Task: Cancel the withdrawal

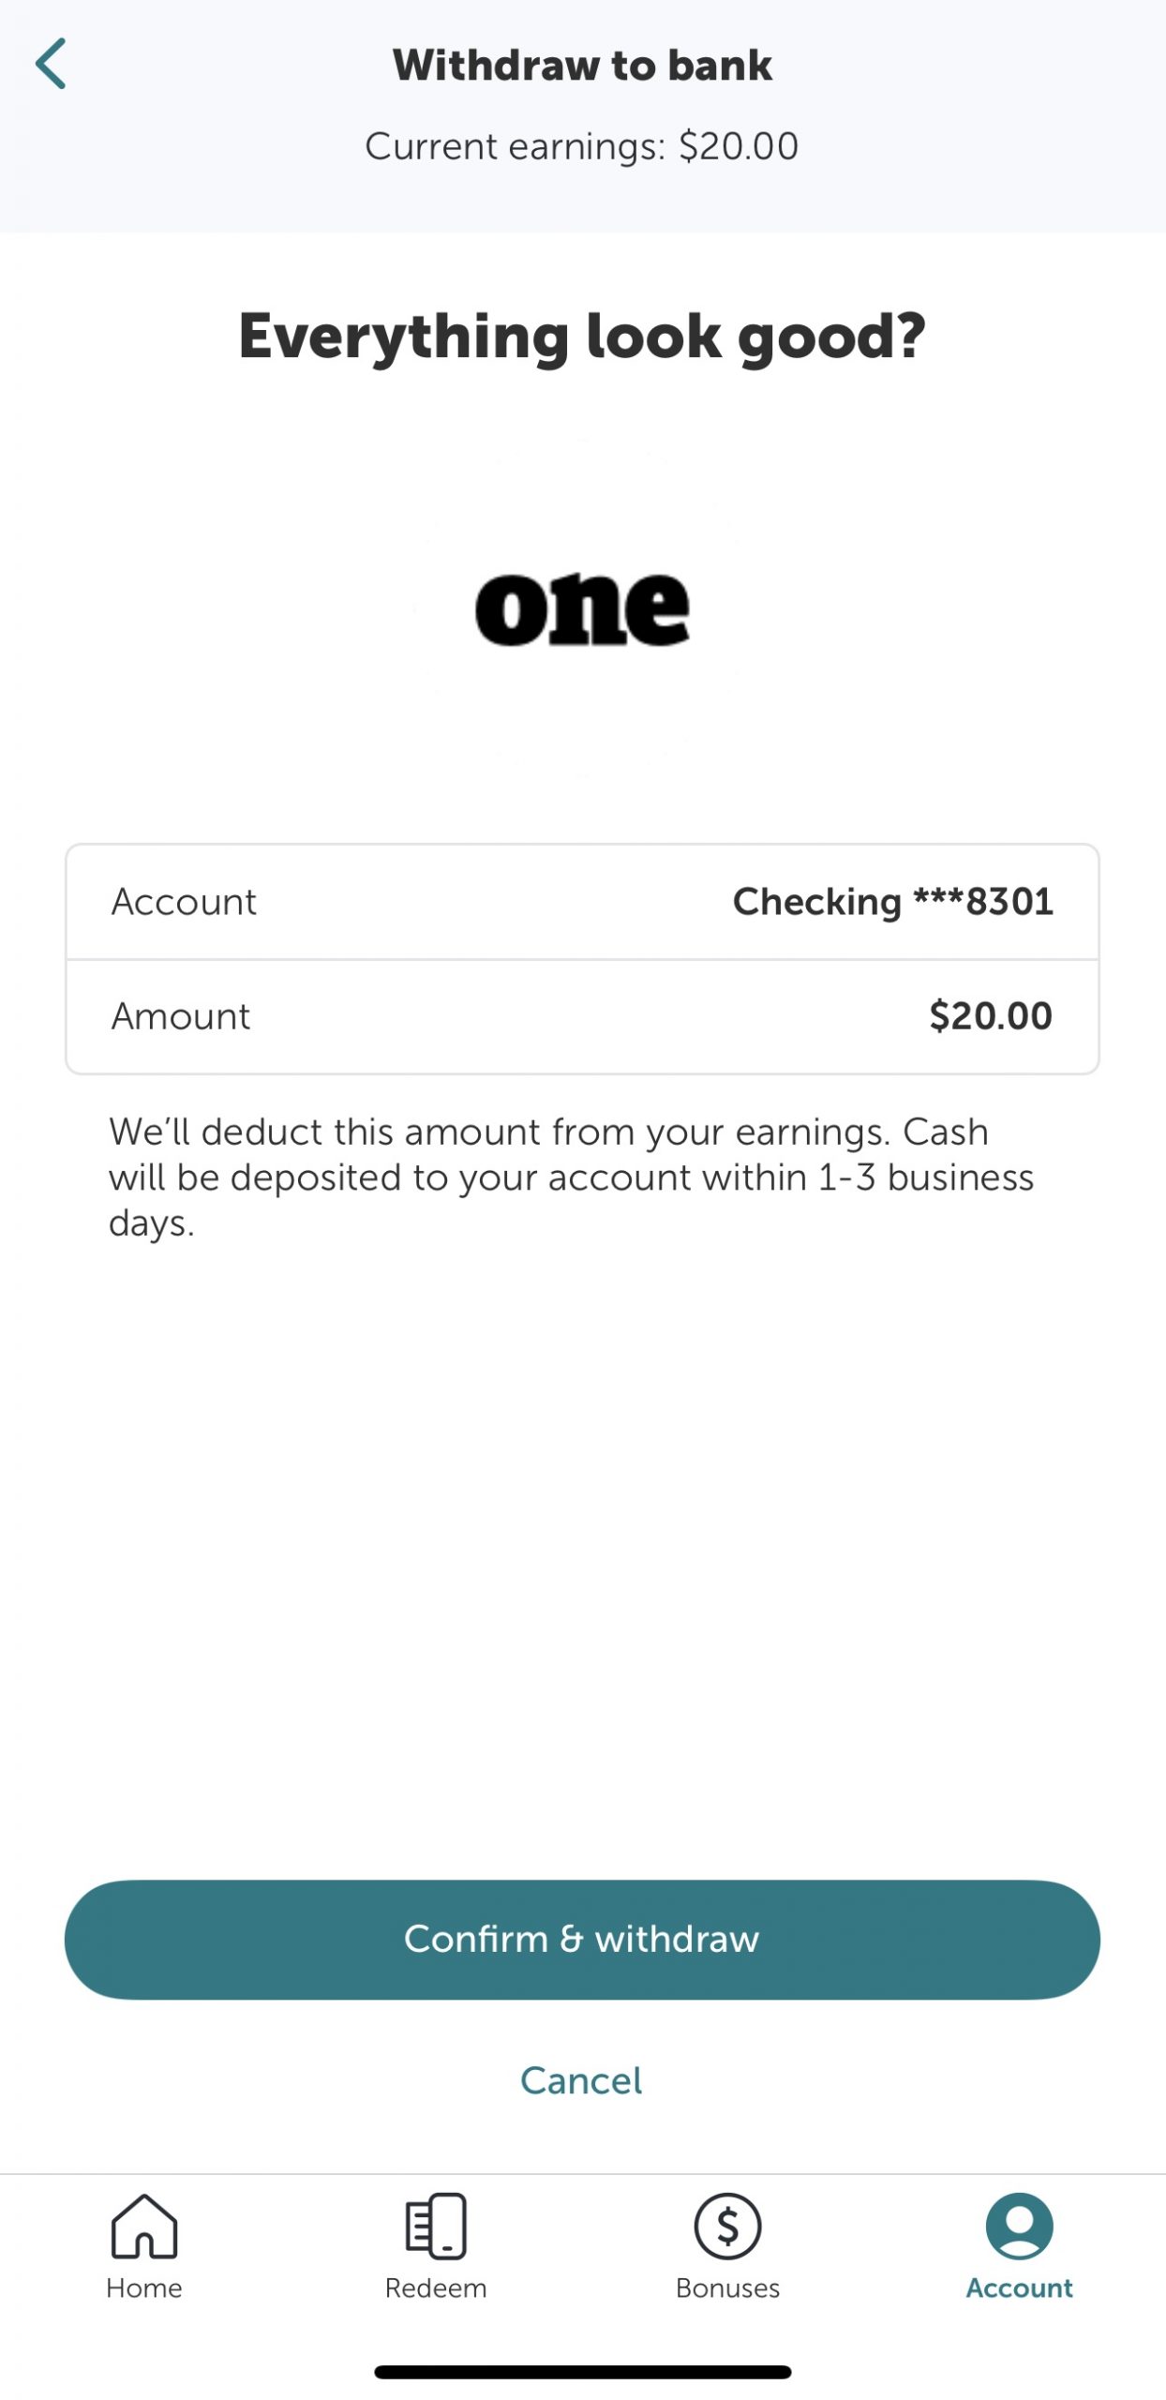Action: pos(581,2079)
